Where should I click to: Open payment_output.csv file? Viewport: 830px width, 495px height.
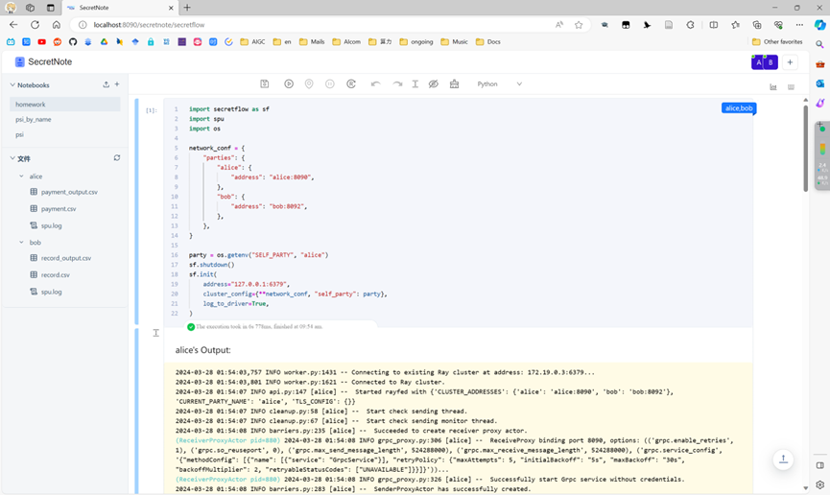[x=68, y=192]
